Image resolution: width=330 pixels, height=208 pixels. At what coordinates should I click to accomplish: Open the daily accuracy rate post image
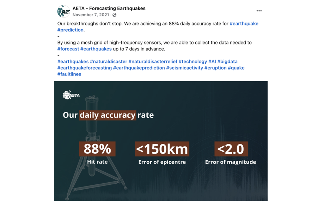(x=160, y=141)
